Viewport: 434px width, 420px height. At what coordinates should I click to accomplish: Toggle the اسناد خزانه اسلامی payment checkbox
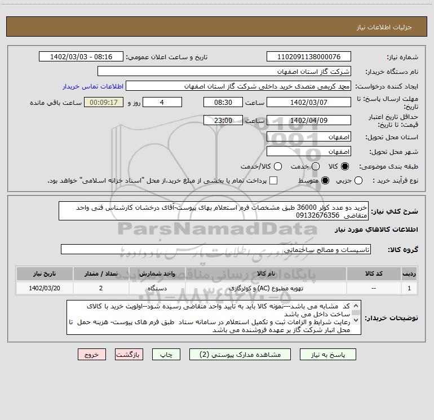click(273, 180)
